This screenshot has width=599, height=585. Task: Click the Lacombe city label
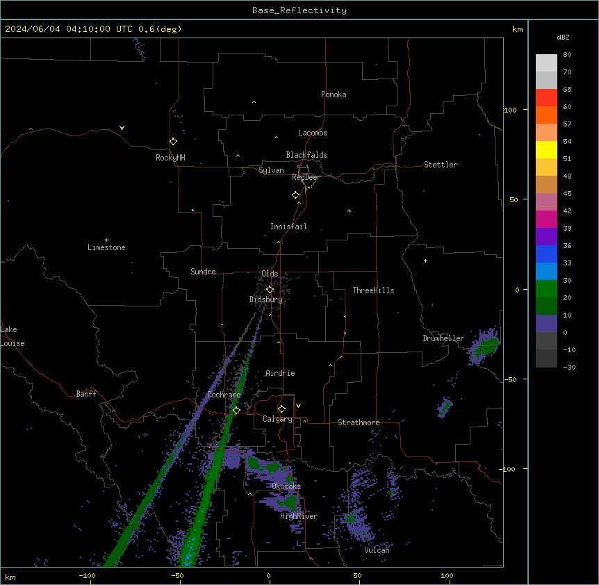pyautogui.click(x=313, y=133)
